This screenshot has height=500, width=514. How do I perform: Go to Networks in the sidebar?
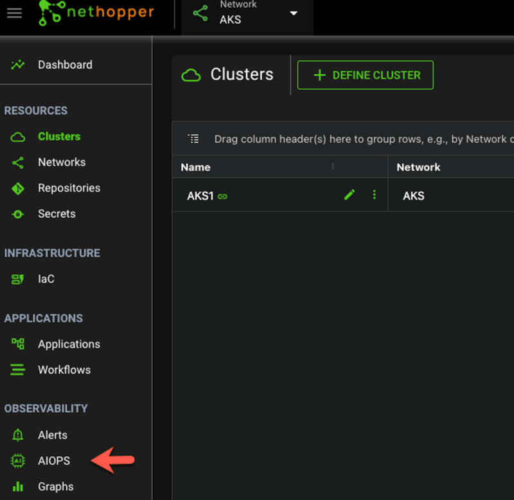pyautogui.click(x=62, y=162)
